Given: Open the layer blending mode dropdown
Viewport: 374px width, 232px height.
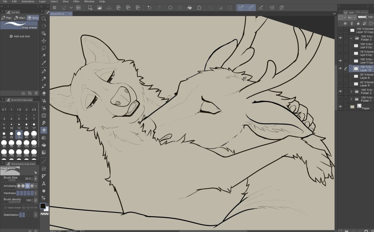Looking at the screenshot, I should pyautogui.click(x=352, y=17).
